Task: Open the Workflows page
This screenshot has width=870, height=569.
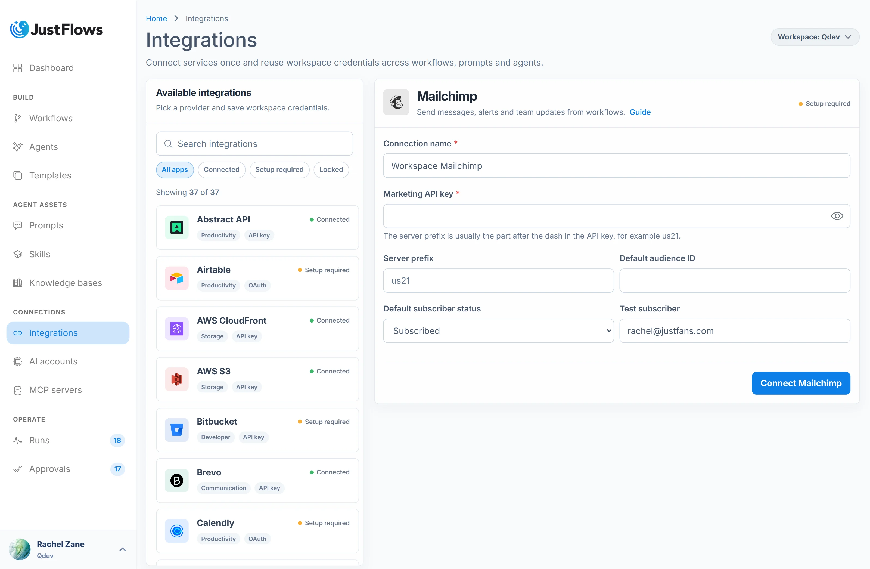Action: point(68,119)
